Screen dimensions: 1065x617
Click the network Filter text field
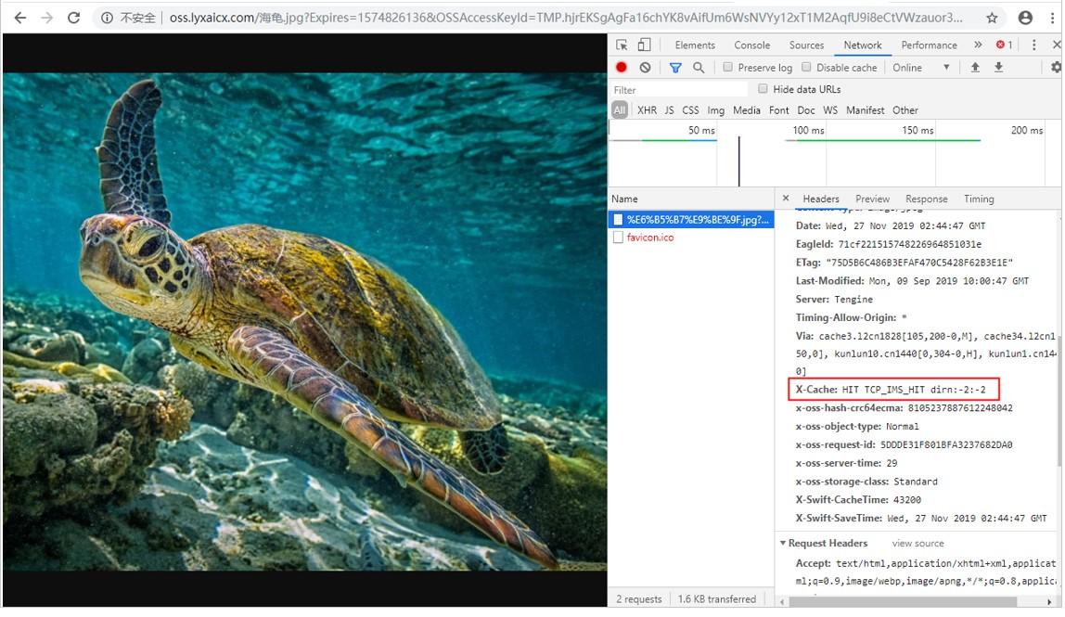679,90
